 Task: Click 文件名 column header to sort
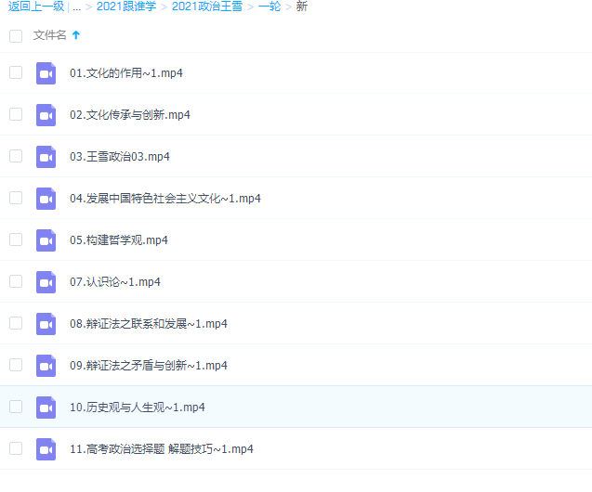coord(49,35)
